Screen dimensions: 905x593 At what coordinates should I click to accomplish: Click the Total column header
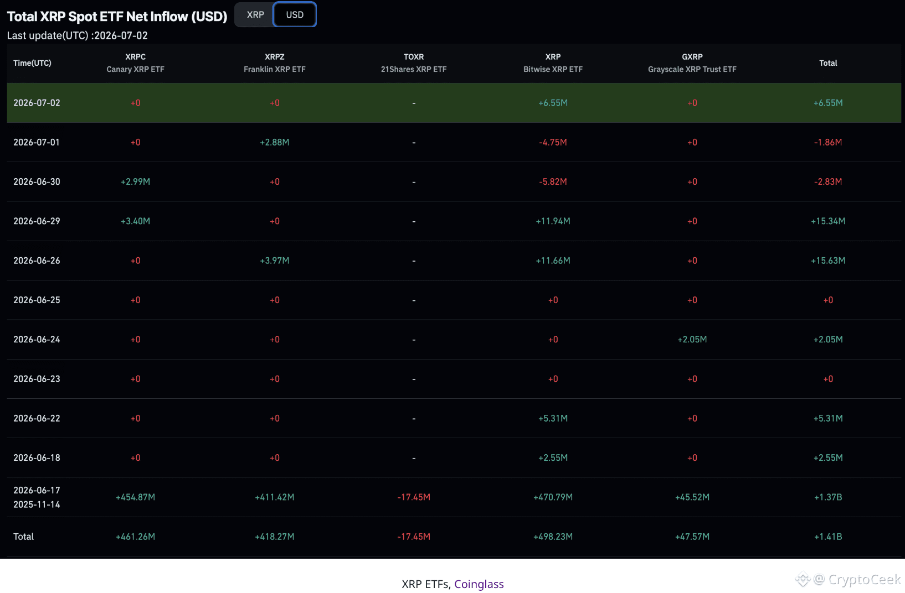[828, 63]
